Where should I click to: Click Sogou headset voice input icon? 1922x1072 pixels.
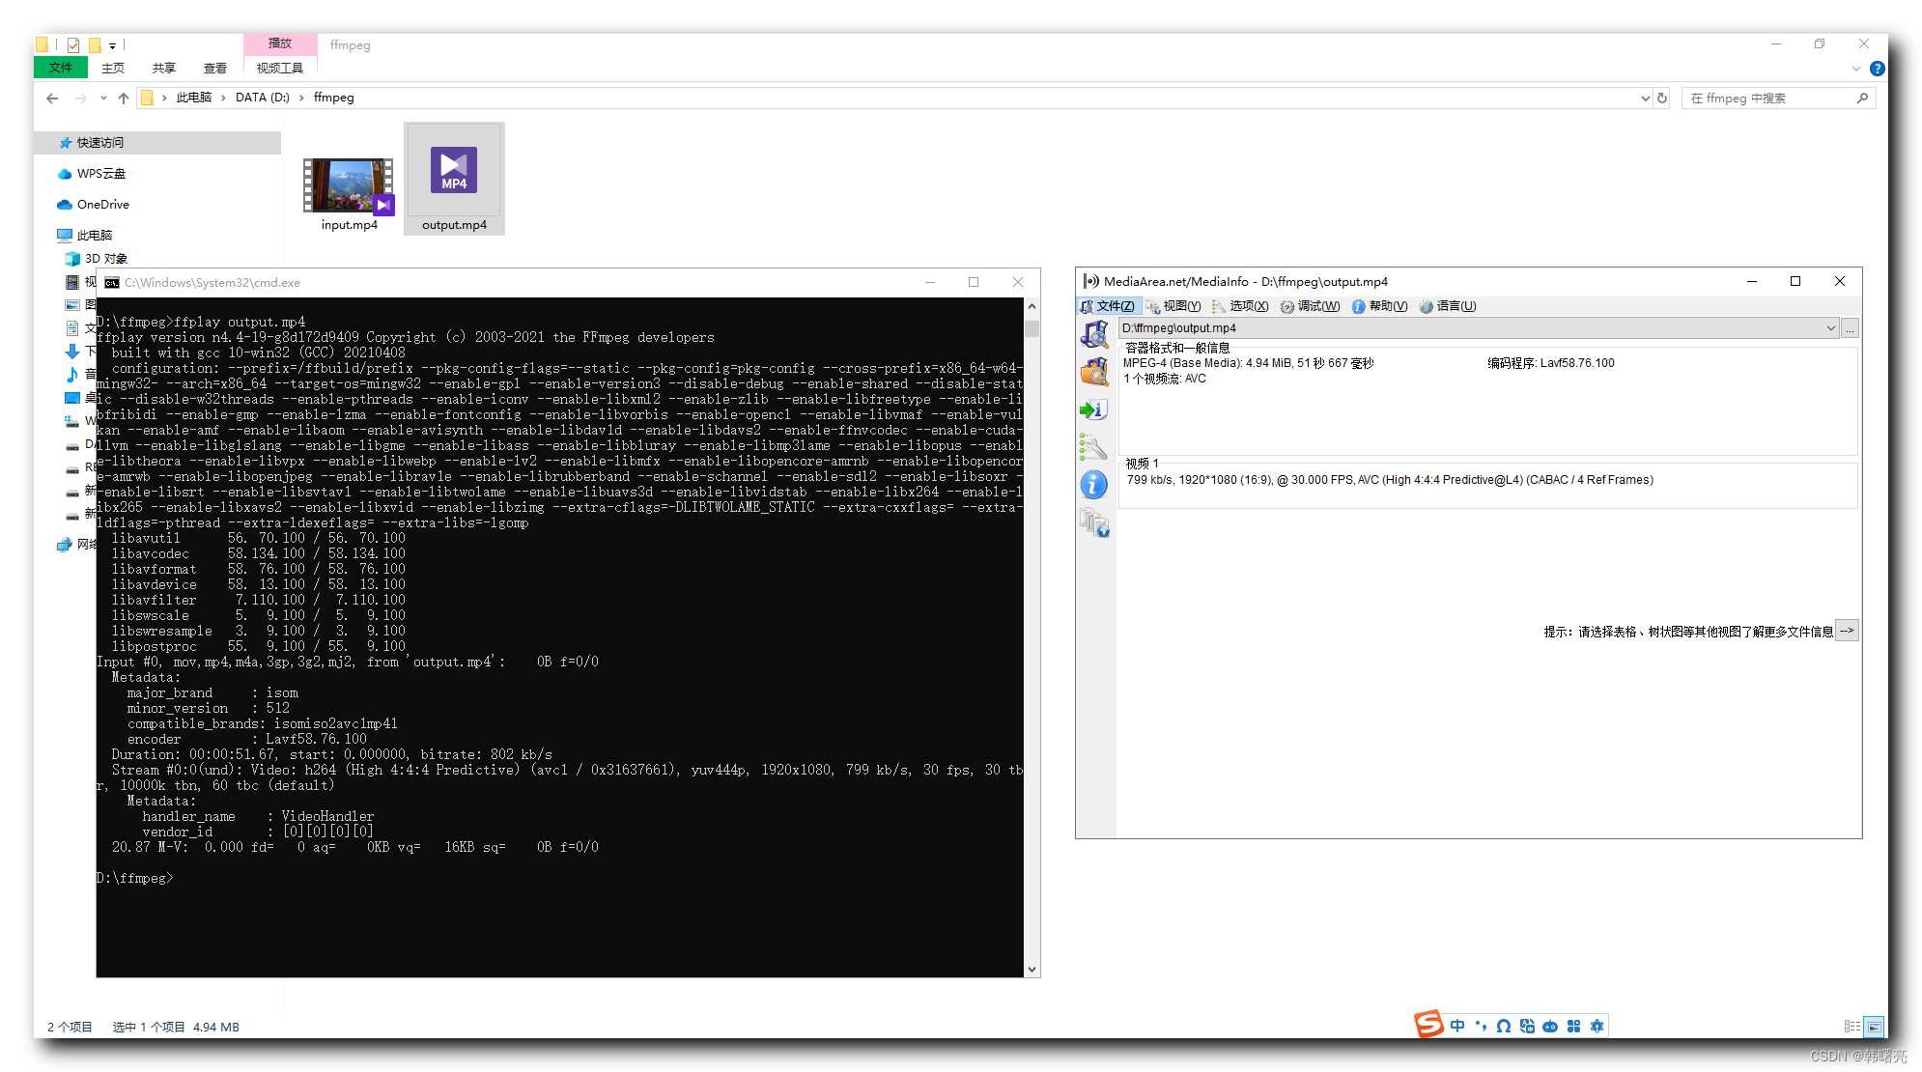click(1504, 1026)
